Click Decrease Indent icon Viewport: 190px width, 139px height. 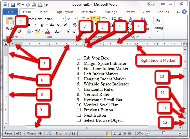pyautogui.click(x=114, y=18)
